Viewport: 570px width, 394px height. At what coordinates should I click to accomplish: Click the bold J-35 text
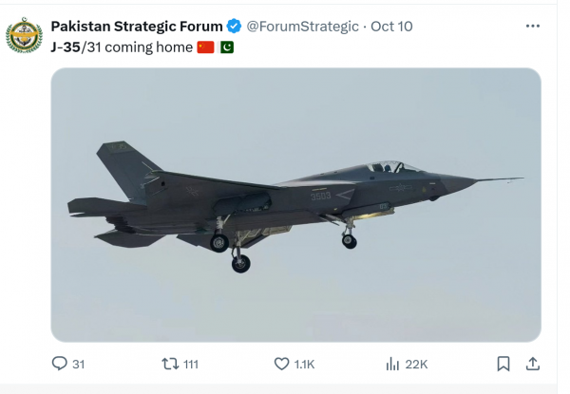tap(66, 47)
